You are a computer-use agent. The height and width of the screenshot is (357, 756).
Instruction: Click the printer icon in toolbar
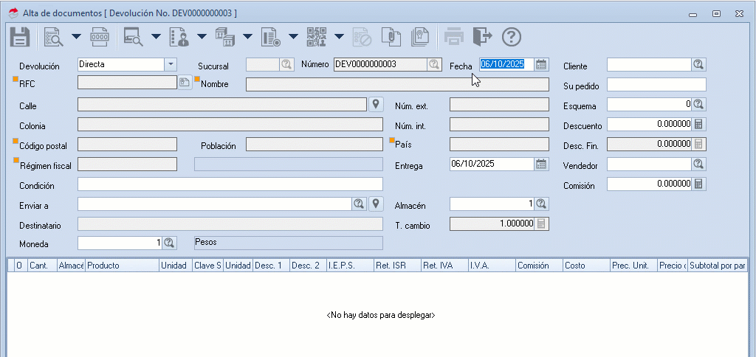[x=453, y=36]
